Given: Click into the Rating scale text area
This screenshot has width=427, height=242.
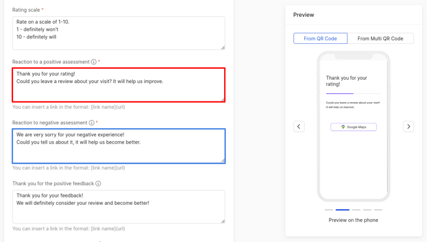Looking at the screenshot, I should (x=119, y=33).
